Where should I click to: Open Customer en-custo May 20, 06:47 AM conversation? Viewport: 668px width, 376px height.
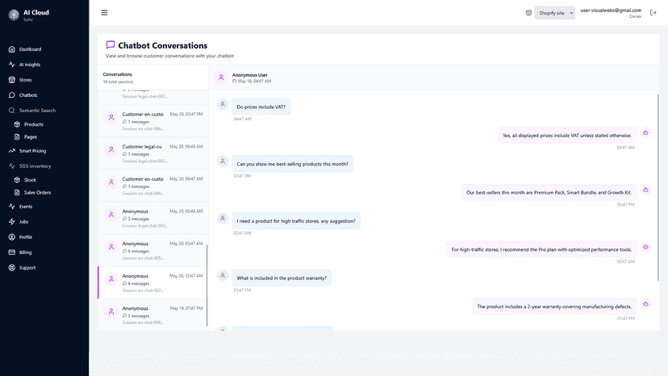coord(153,186)
